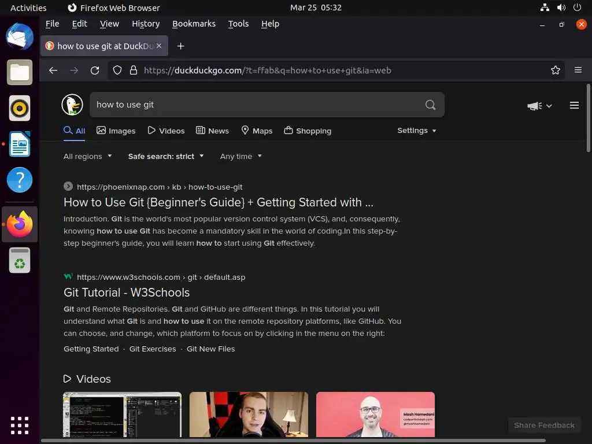
Task: Click the Firefox address bar URL
Action: click(x=267, y=70)
